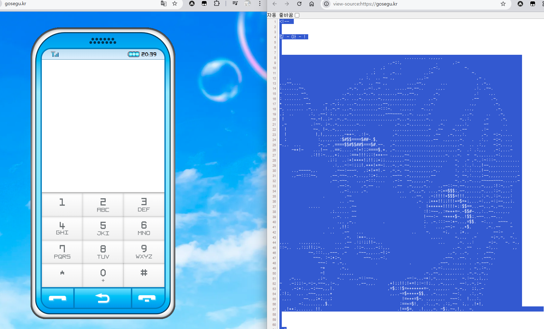Bookmark gosegu.kr with the star icon
Viewport: 544px width, 329px height.
[175, 3]
